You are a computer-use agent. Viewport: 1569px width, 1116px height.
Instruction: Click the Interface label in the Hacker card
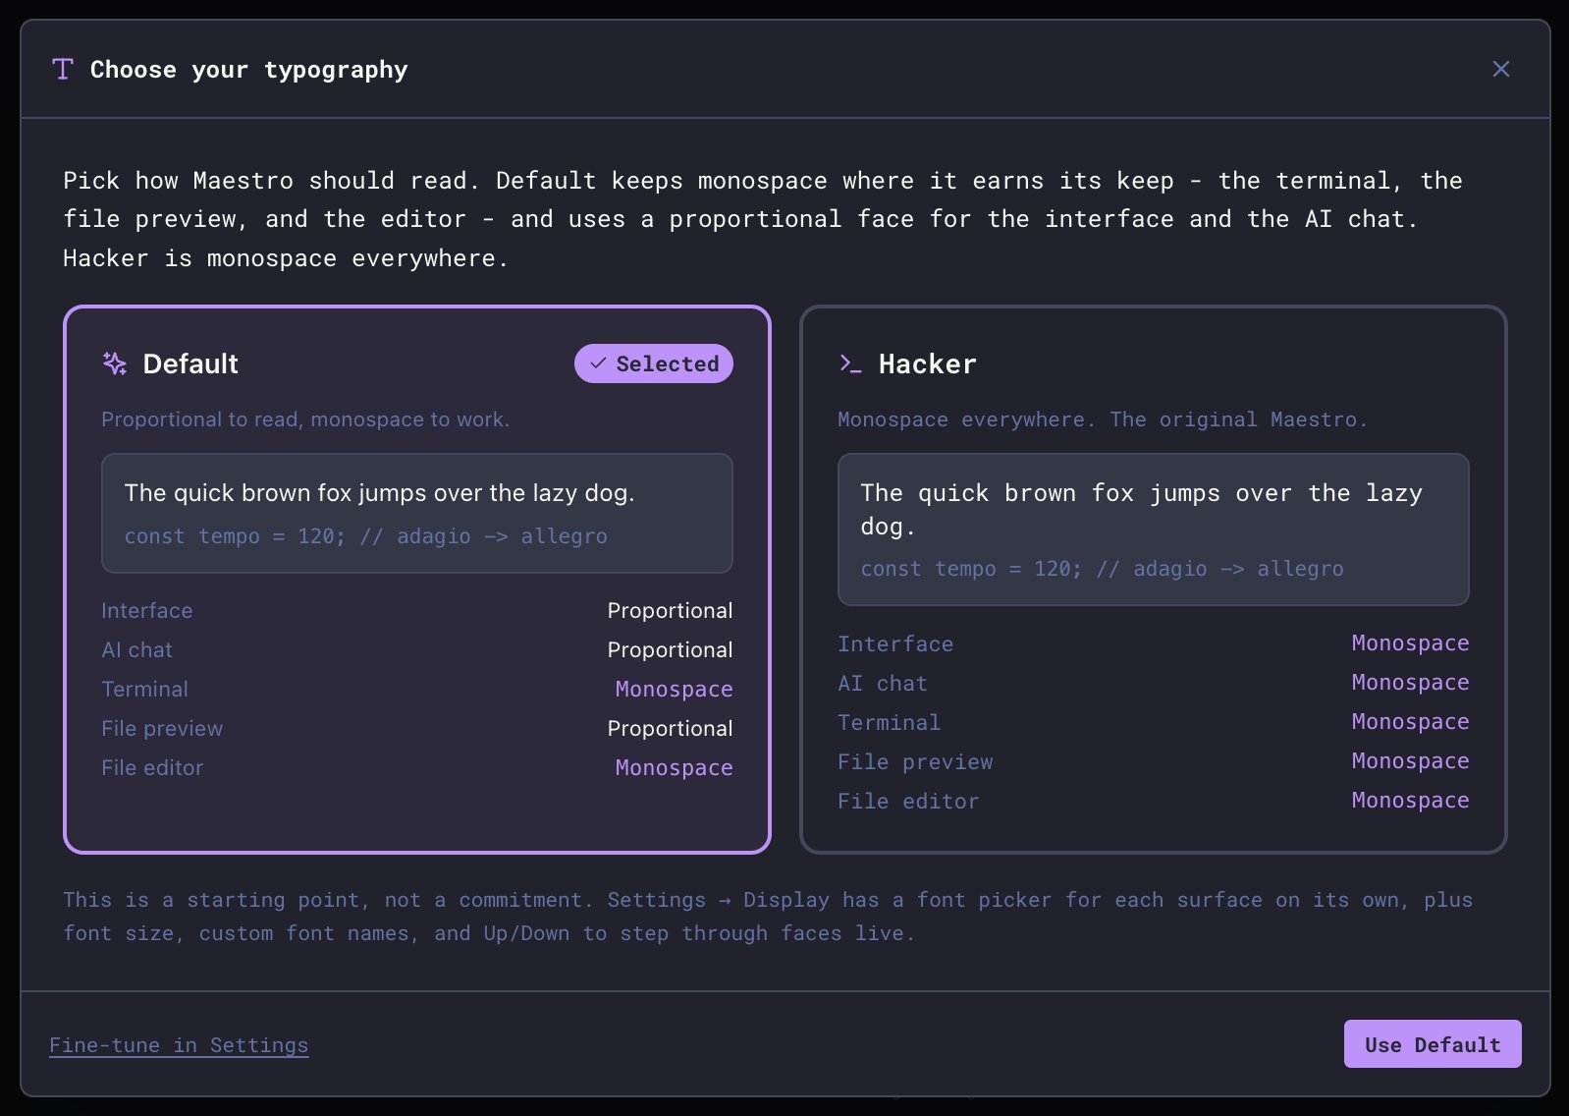895,644
